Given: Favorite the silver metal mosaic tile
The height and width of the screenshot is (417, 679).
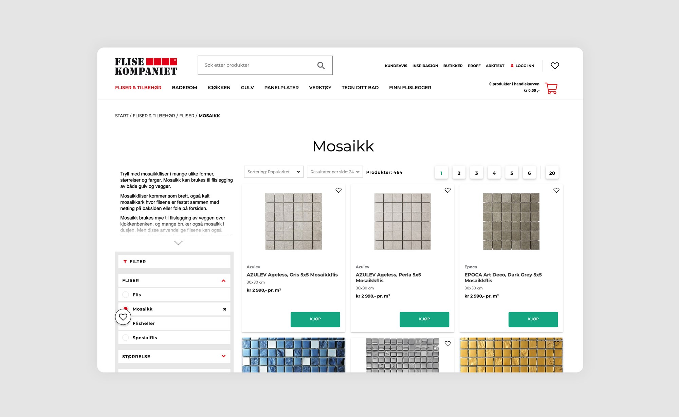Looking at the screenshot, I should [x=447, y=344].
